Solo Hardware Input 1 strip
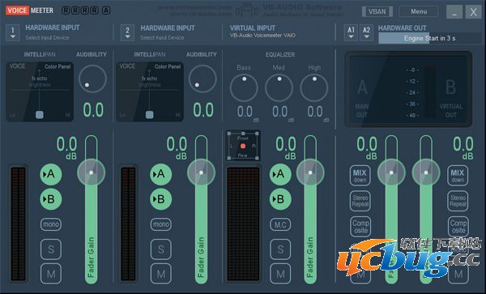 tap(51, 249)
